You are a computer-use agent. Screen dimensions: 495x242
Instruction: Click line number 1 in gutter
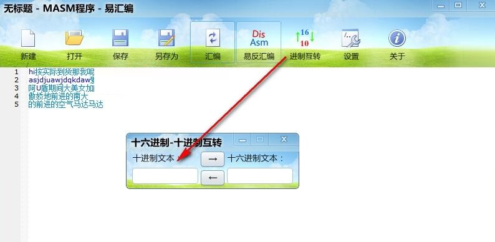16,72
